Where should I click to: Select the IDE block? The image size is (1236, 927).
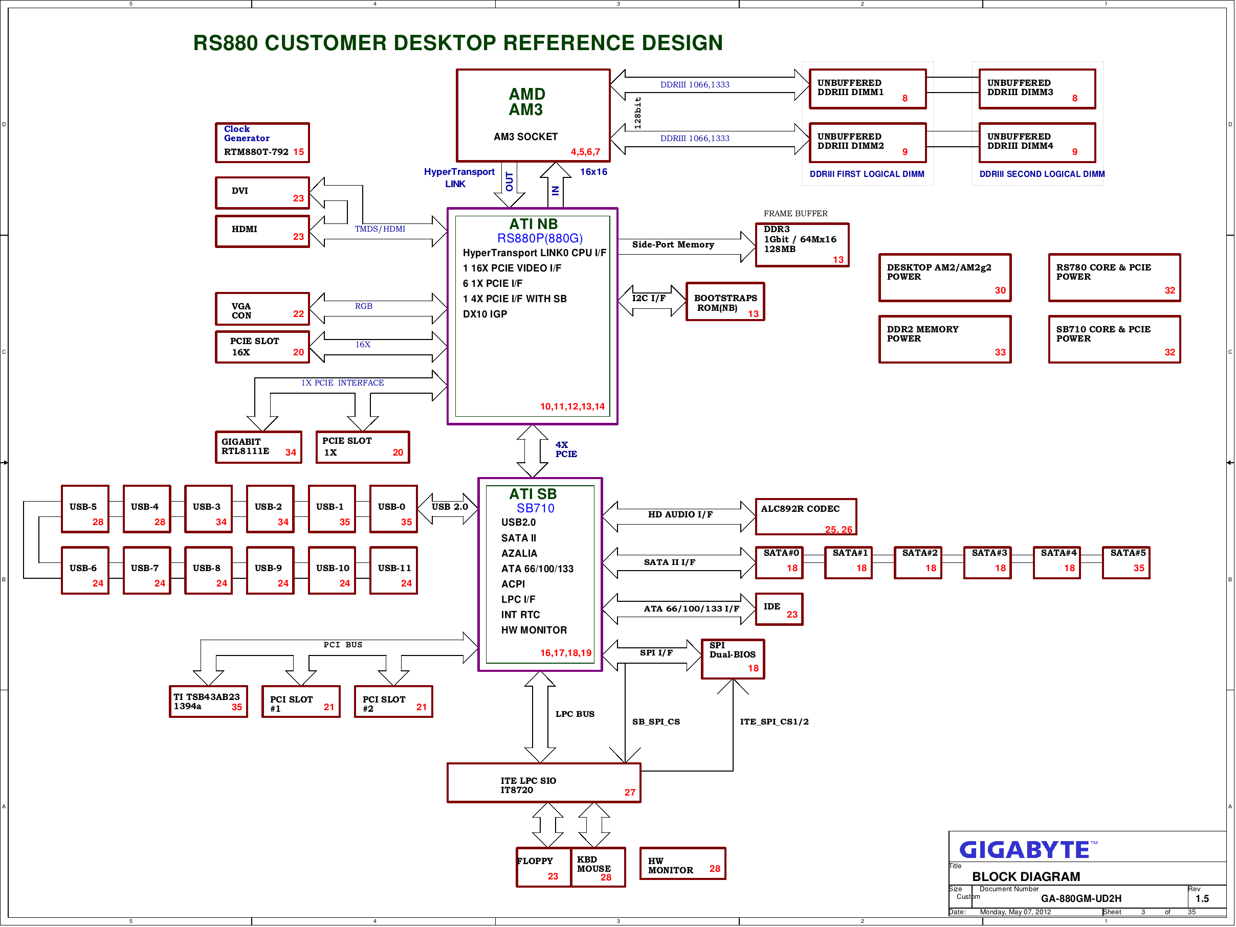(780, 609)
